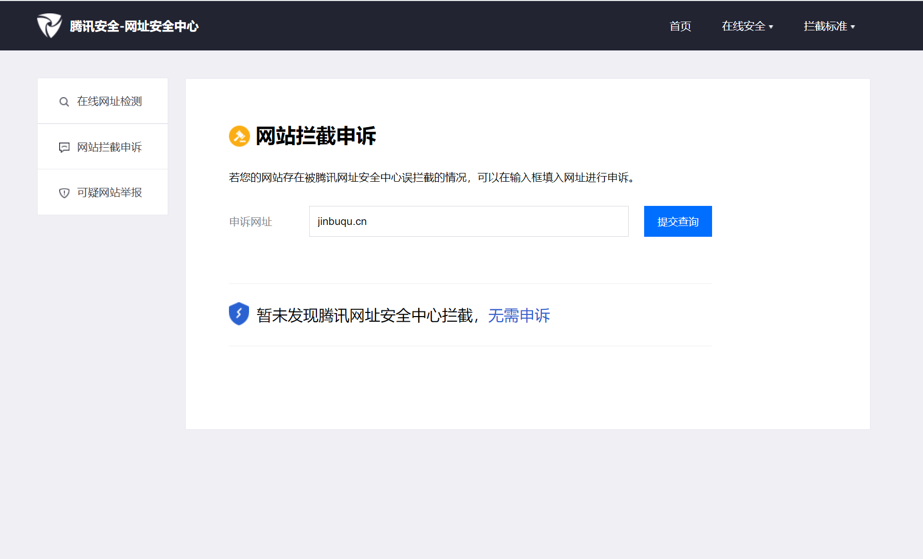
Task: Select 网站拦截申诉 in the sidebar
Action: pyautogui.click(x=103, y=147)
